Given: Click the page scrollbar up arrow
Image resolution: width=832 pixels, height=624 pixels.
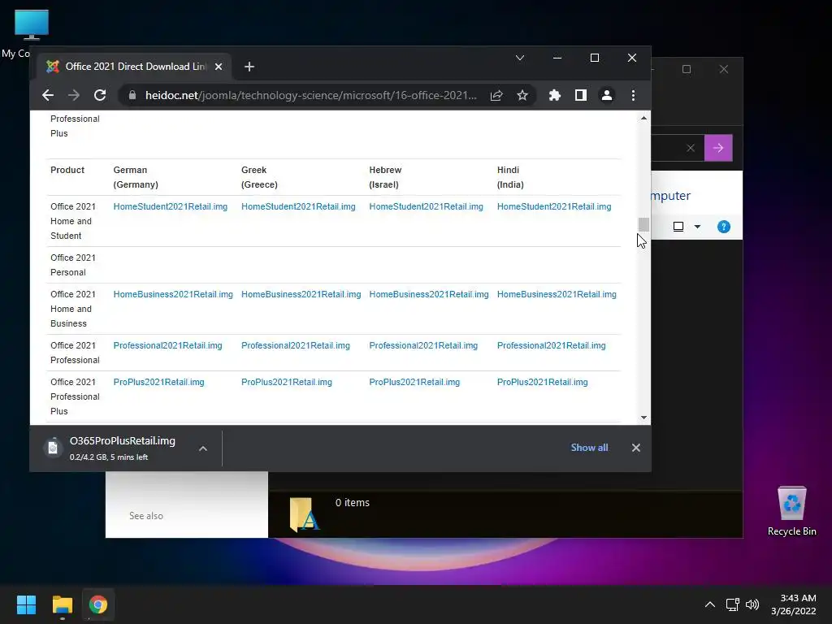Looking at the screenshot, I should coord(643,118).
